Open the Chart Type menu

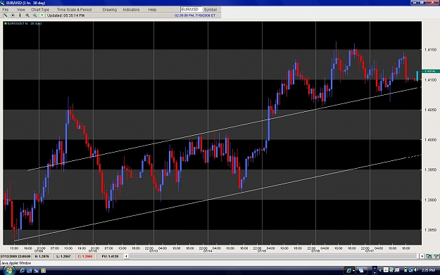pyautogui.click(x=40, y=10)
